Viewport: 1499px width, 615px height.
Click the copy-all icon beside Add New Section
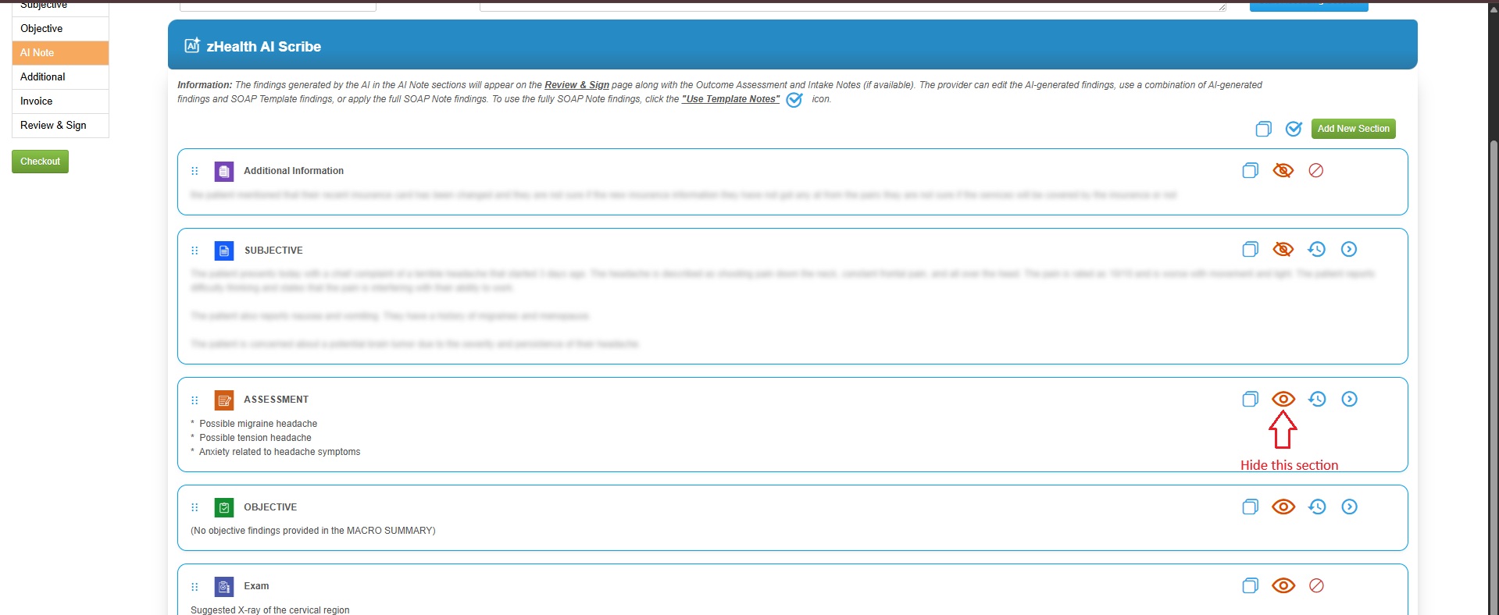coord(1263,129)
